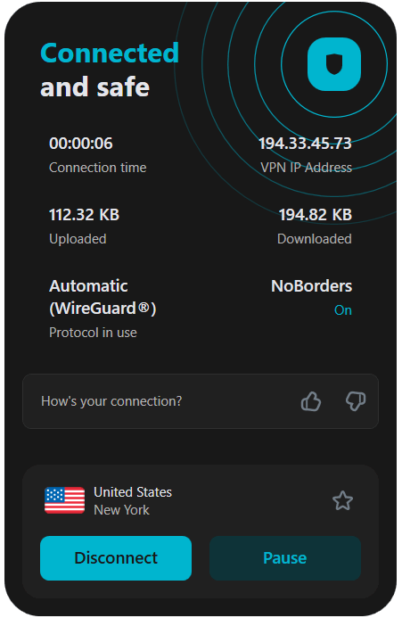Click the Connected and safe heading
402x618 pixels.
point(110,70)
